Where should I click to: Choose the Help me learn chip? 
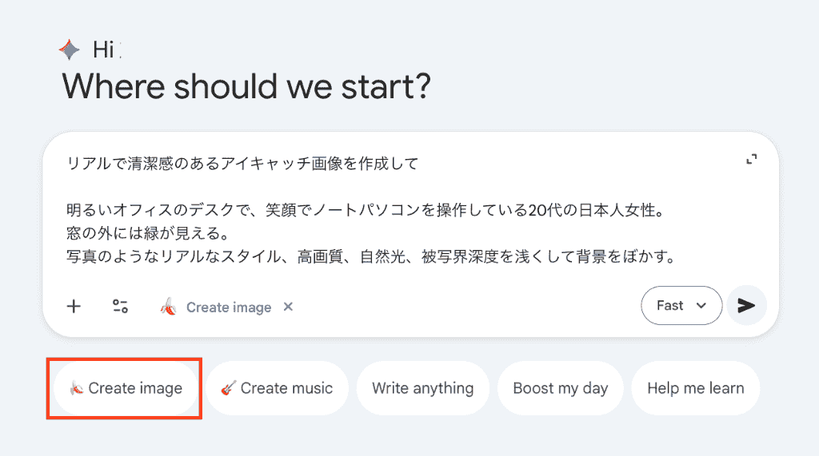pos(695,389)
